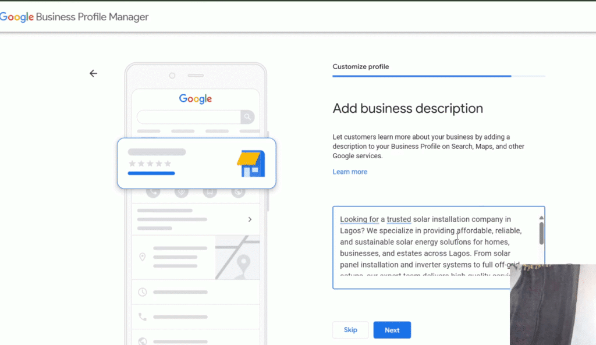Click the magnifier icon in phone search bar

point(248,117)
